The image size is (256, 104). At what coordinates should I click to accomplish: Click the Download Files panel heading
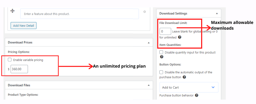[19, 85]
